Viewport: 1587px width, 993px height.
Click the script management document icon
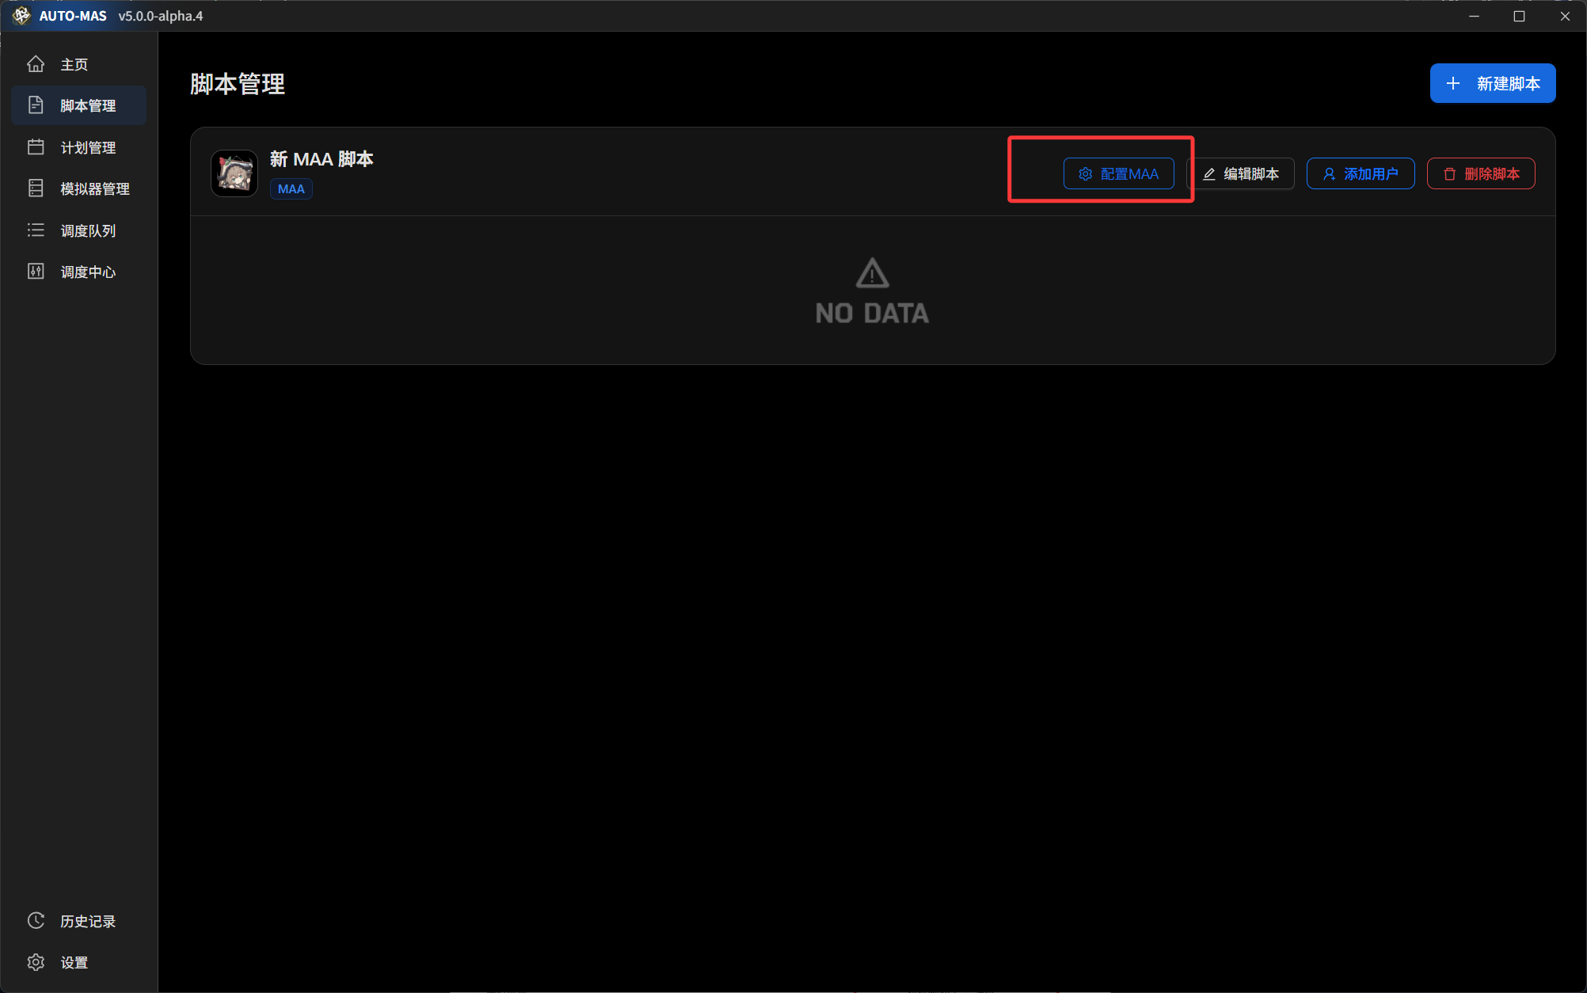point(36,105)
